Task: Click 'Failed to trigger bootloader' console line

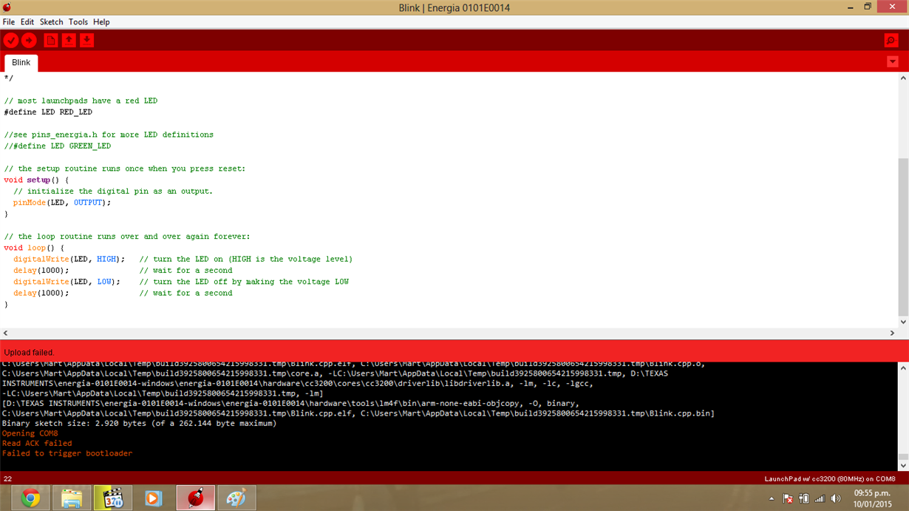Action: click(x=67, y=453)
